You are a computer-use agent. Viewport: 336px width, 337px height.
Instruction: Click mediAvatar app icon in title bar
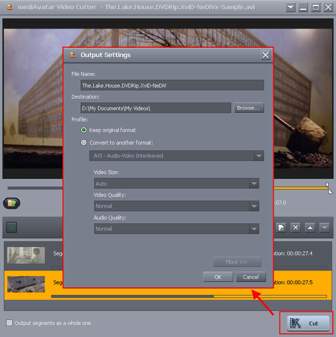tap(10, 7)
